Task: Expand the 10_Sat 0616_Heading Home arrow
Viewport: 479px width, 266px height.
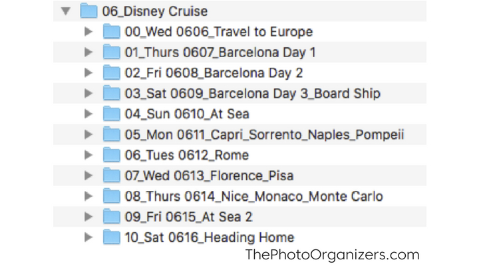Action: point(88,237)
